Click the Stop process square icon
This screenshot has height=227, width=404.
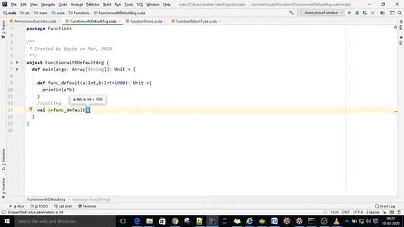(372, 13)
